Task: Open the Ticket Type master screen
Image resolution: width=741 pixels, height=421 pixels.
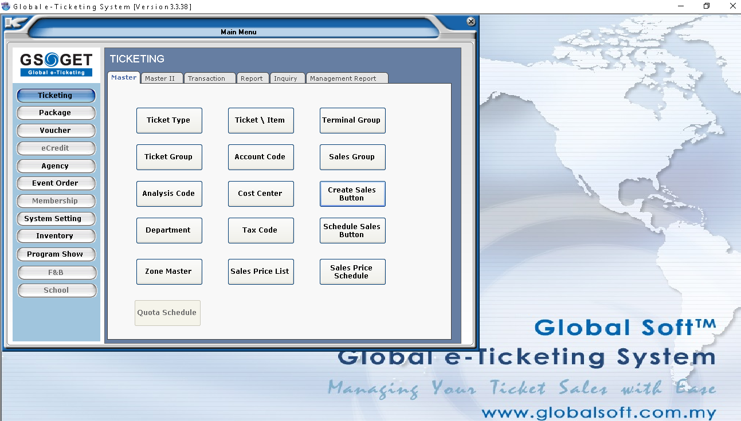Action: click(x=169, y=120)
